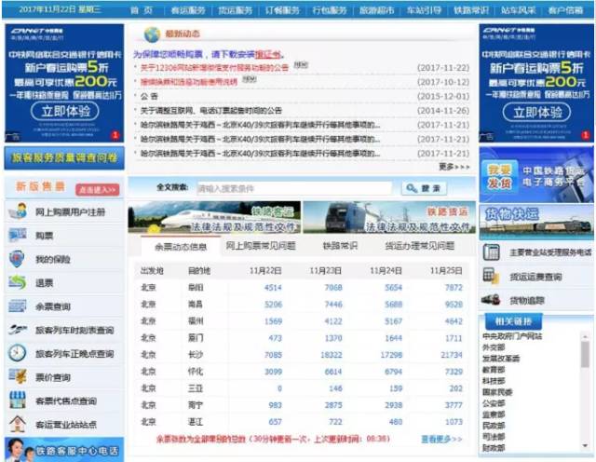
Task: Select the 退票 refund arrow icon
Action: [18, 282]
